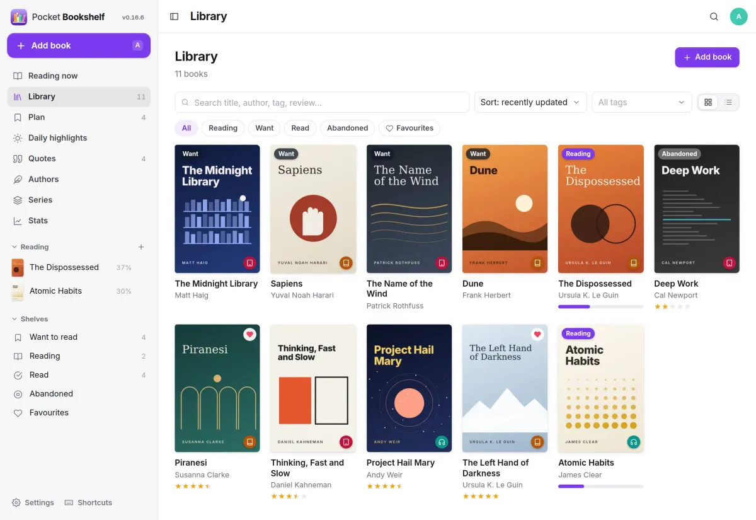Click the author name Frank Herbert

[486, 295]
